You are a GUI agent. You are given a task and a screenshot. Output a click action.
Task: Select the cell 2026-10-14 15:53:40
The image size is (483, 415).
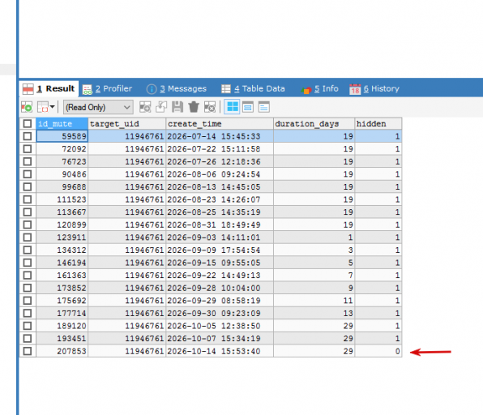click(x=220, y=351)
